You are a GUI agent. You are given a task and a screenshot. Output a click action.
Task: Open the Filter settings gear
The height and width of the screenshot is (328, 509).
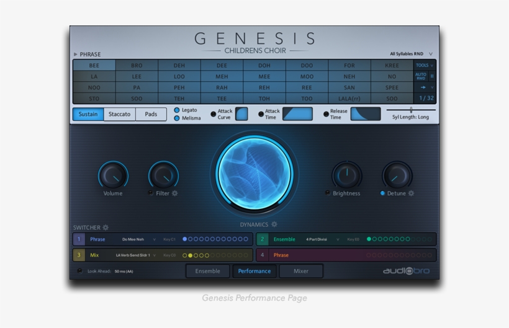(x=174, y=193)
